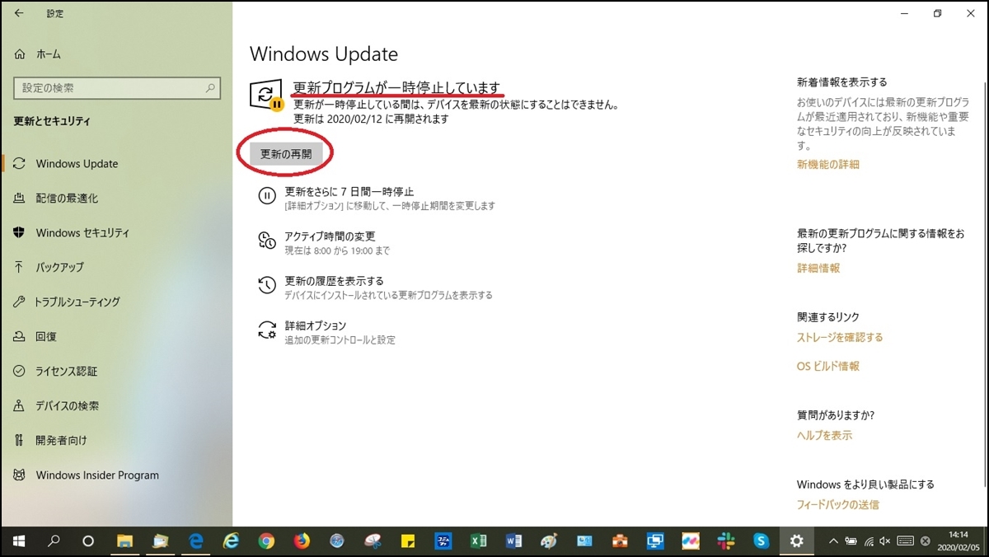The height and width of the screenshot is (557, 989).
Task: Open the 詳細情報 link
Action: pos(818,268)
